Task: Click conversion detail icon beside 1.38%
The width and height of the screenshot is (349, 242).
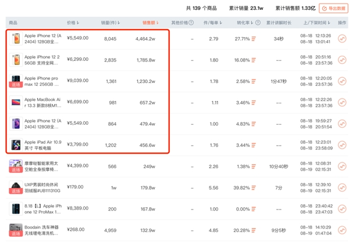Action: [x=254, y=167]
